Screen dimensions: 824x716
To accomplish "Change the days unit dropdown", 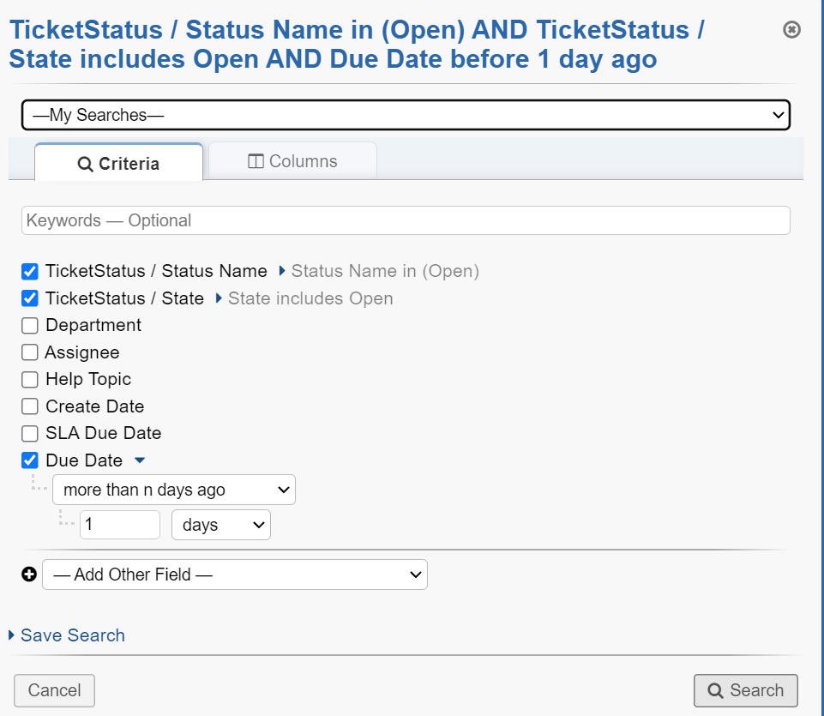I will tap(221, 525).
